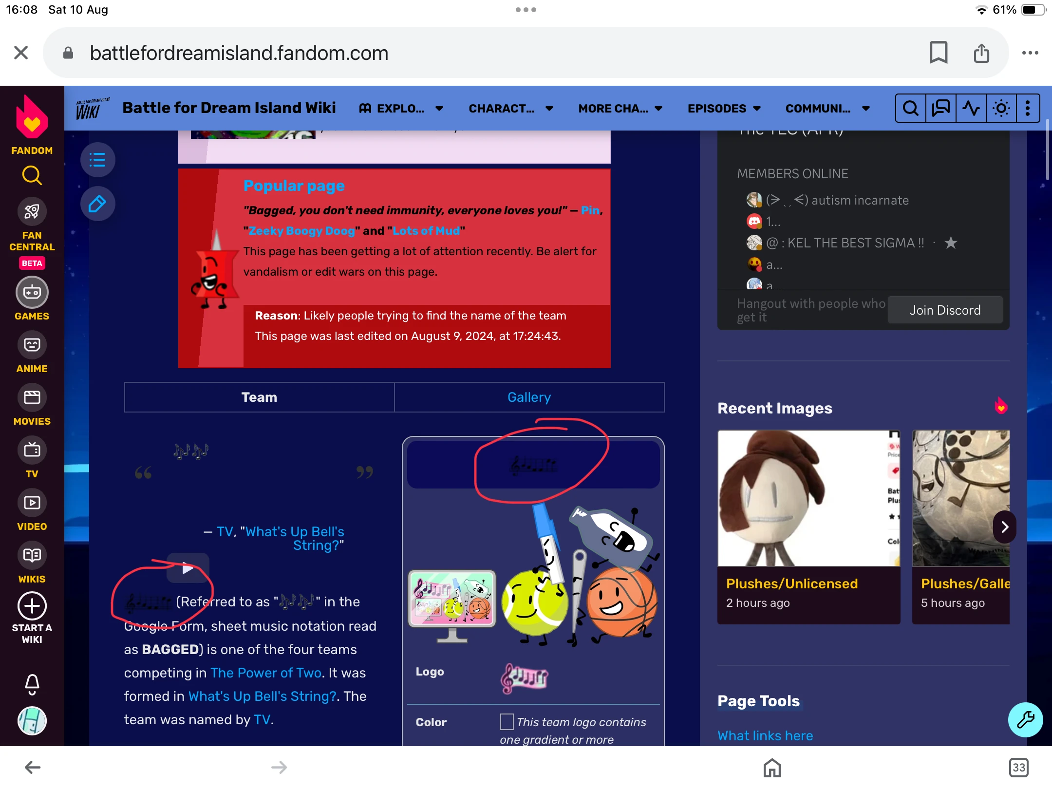The height and width of the screenshot is (789, 1052).
Task: Open The Power of Two link
Action: click(x=266, y=673)
